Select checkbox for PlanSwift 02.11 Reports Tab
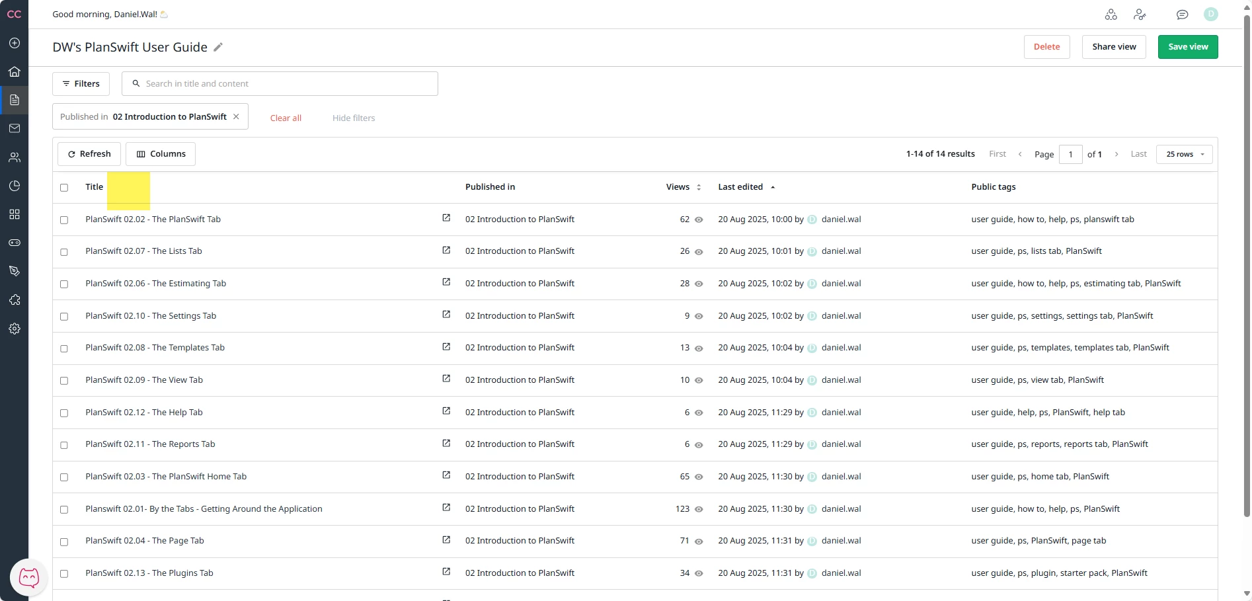The height and width of the screenshot is (601, 1252). (x=64, y=445)
